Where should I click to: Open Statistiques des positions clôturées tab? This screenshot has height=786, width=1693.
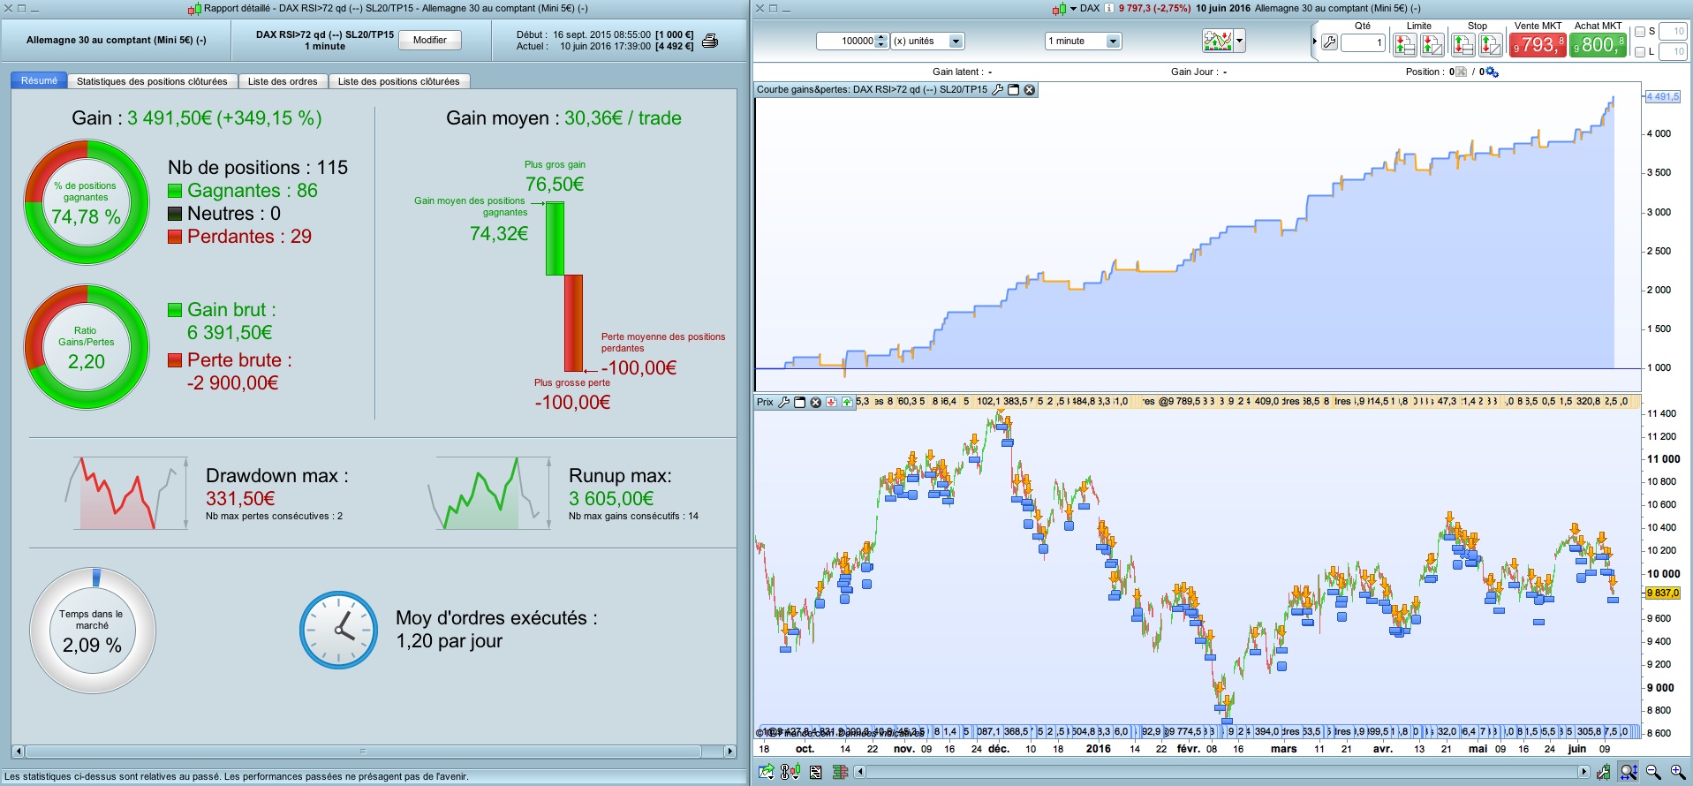click(152, 81)
